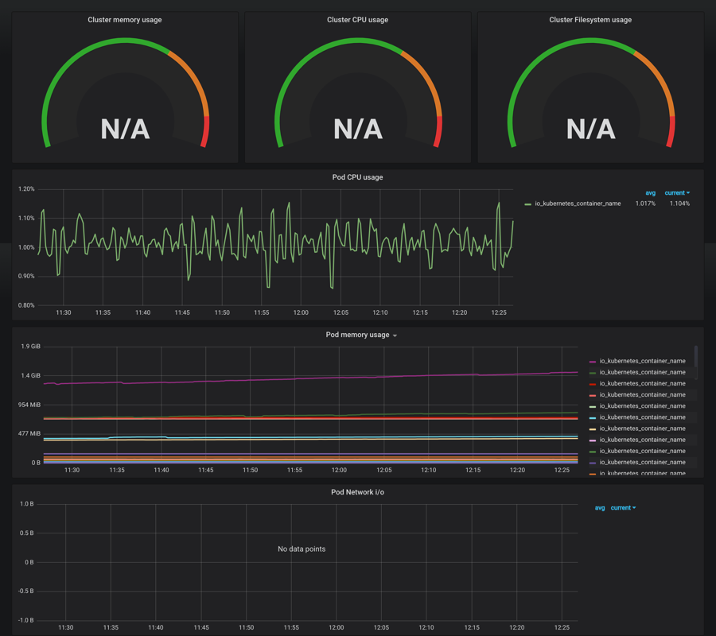Click the 12:25 time label in Pod Network i/o
716x636 pixels.
[x=562, y=627]
